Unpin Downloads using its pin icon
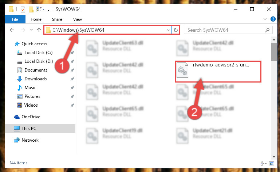This screenshot has width=280, height=172. 72,79
